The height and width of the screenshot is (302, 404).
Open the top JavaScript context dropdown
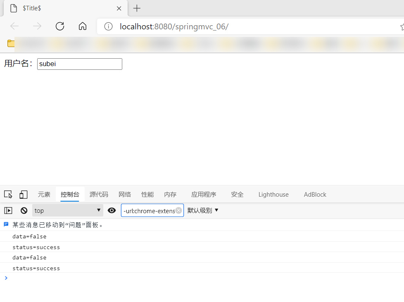pos(68,211)
